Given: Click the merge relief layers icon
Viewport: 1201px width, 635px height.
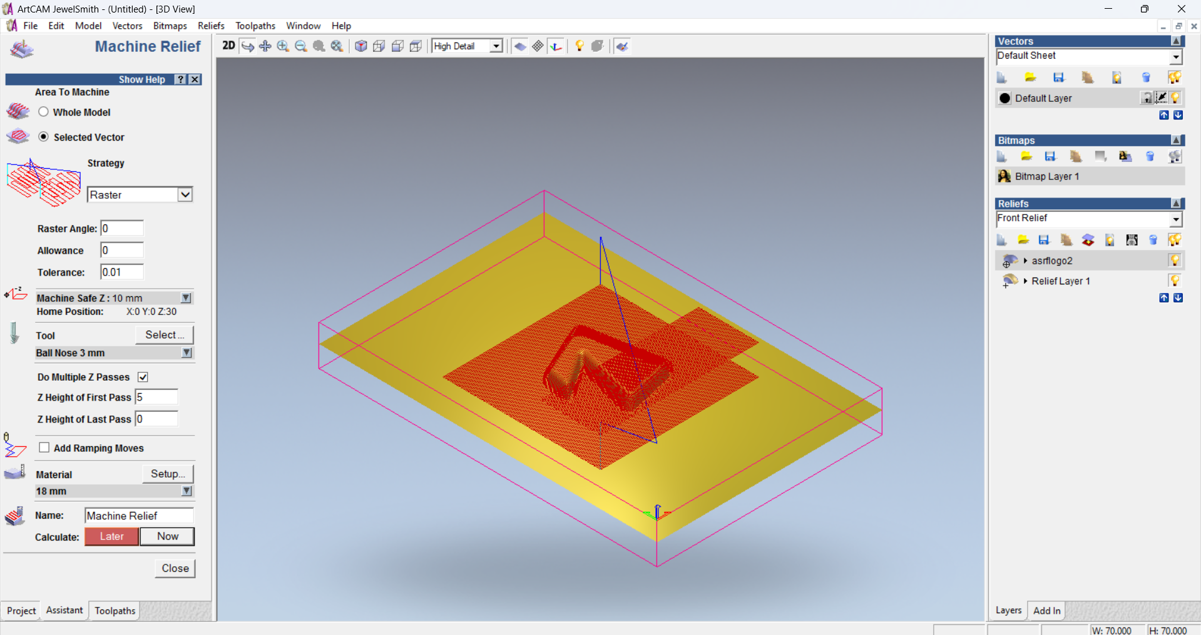Looking at the screenshot, I should pos(1088,240).
